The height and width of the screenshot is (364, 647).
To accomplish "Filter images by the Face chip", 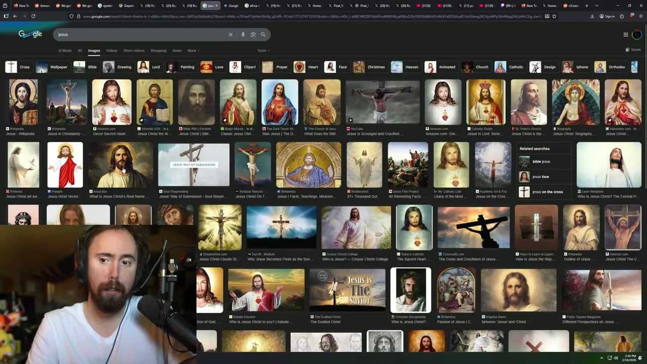I will [x=337, y=67].
